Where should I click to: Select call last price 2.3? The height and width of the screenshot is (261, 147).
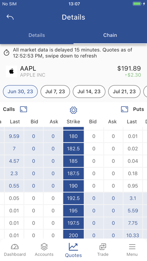[x=14, y=174]
